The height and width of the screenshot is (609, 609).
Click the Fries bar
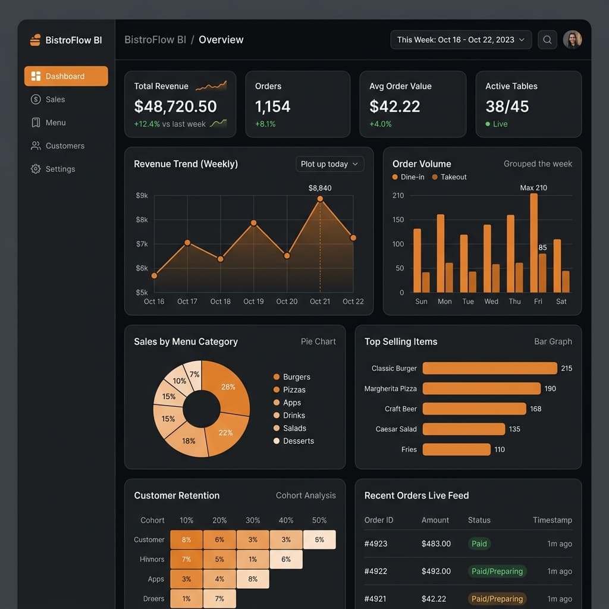pos(457,450)
